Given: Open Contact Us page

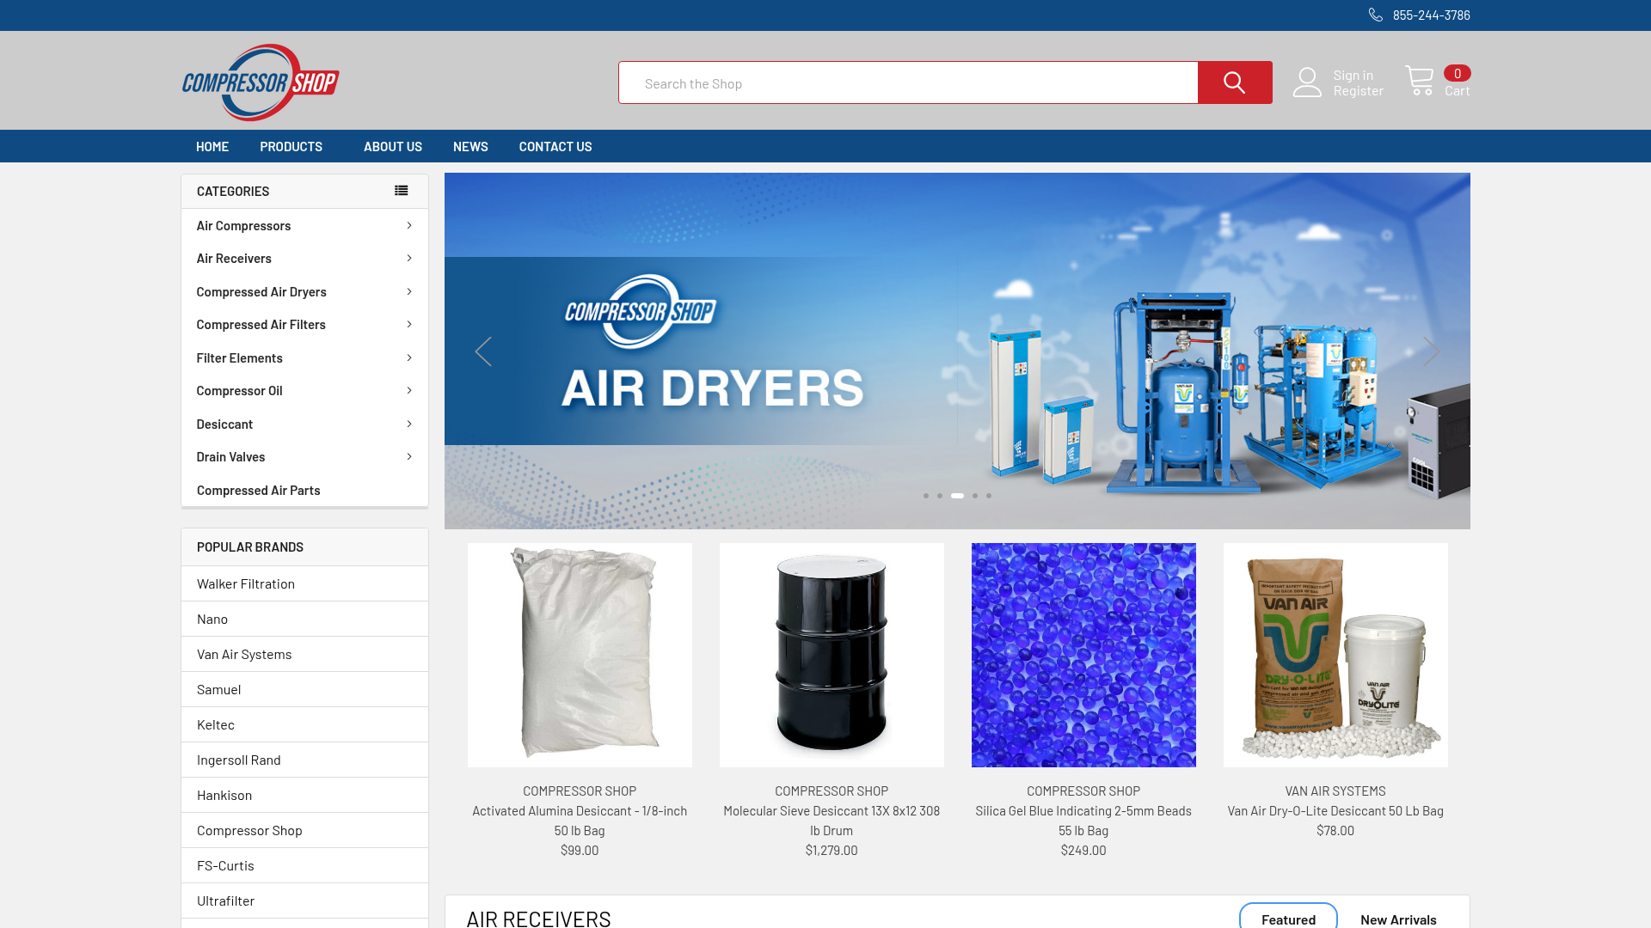Looking at the screenshot, I should 555,146.
